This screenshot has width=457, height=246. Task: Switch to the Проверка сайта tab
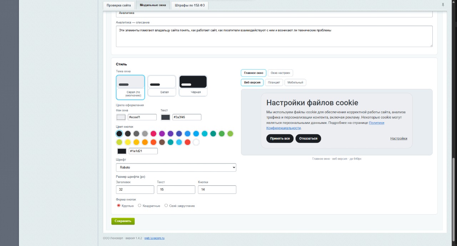coord(119,5)
